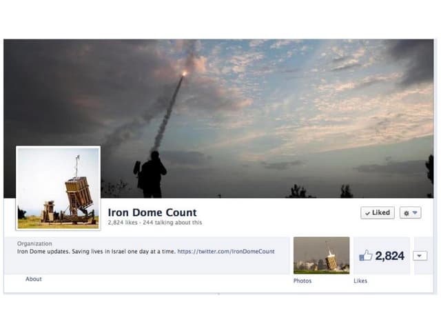Open the dropdown arrow next to the gear

pyautogui.click(x=416, y=213)
